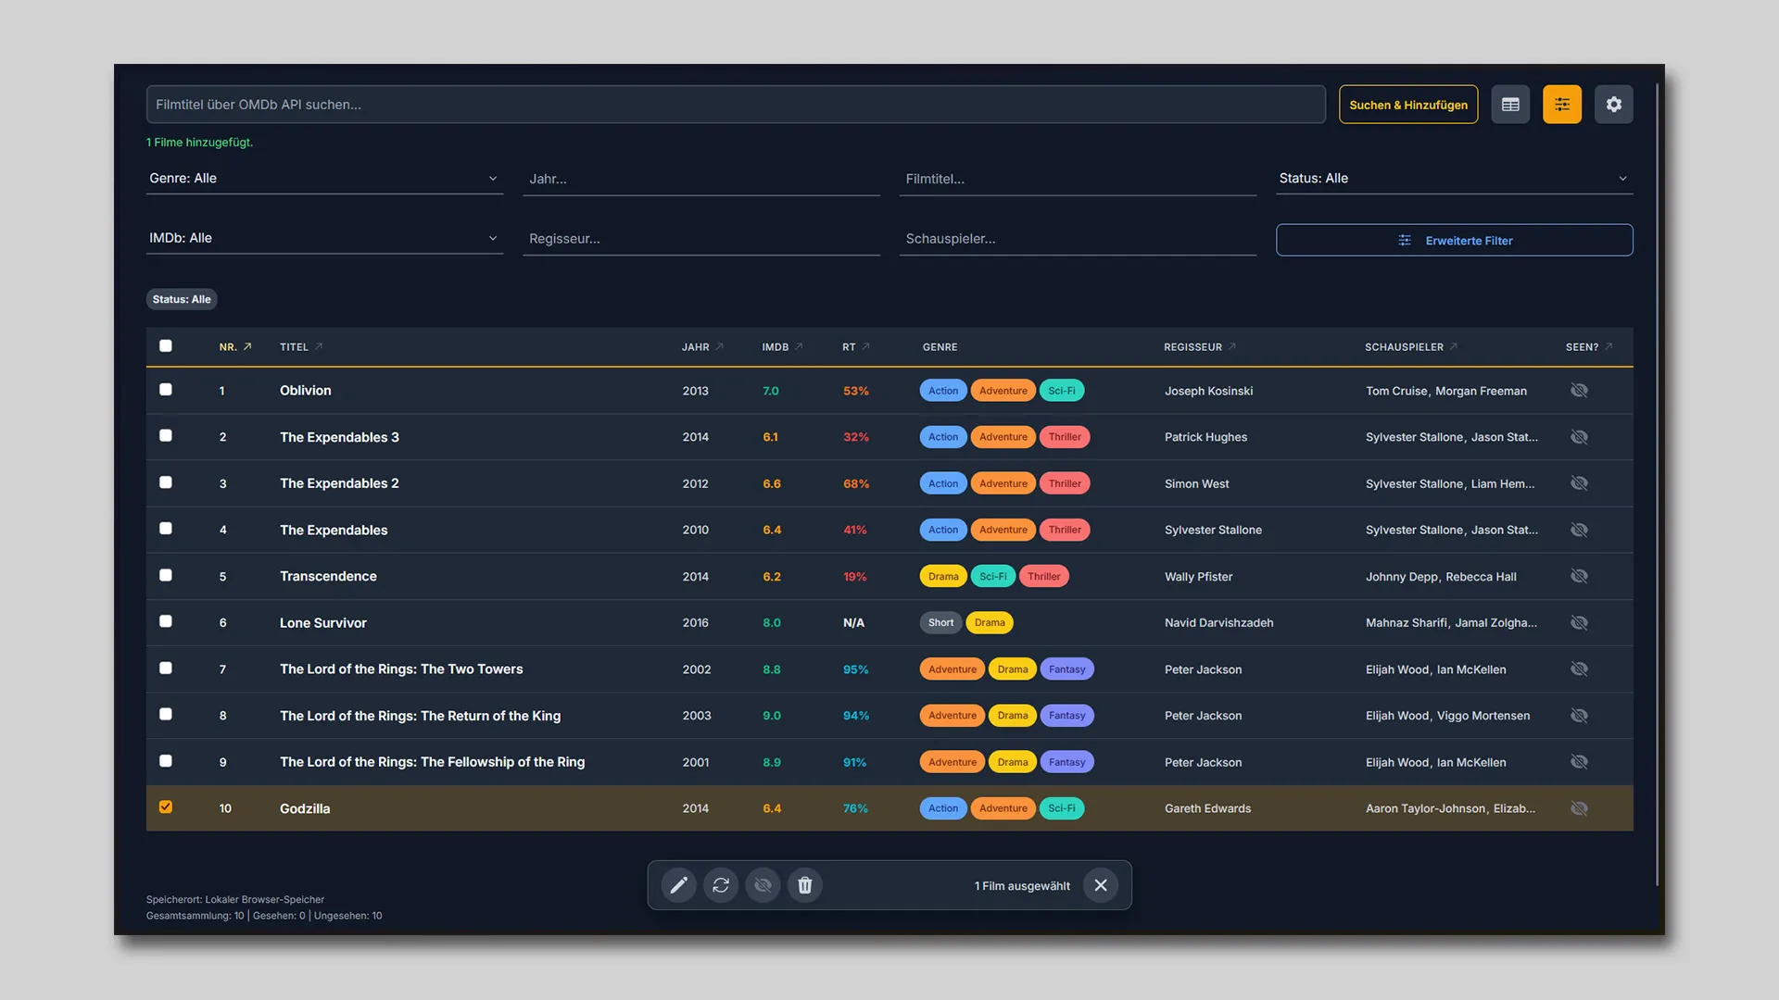The width and height of the screenshot is (1779, 1000).
Task: Click Johnny Depp, Rebecca Hall cast cell
Action: (x=1441, y=577)
